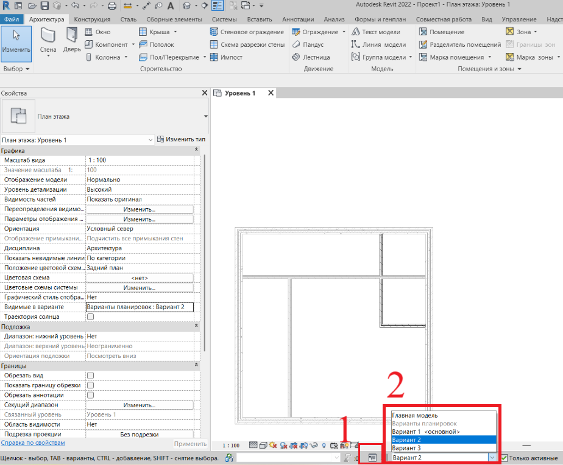Viewport: 563px width, 465px height.
Task: Enable the Обрезать вид checkbox
Action: (90, 376)
